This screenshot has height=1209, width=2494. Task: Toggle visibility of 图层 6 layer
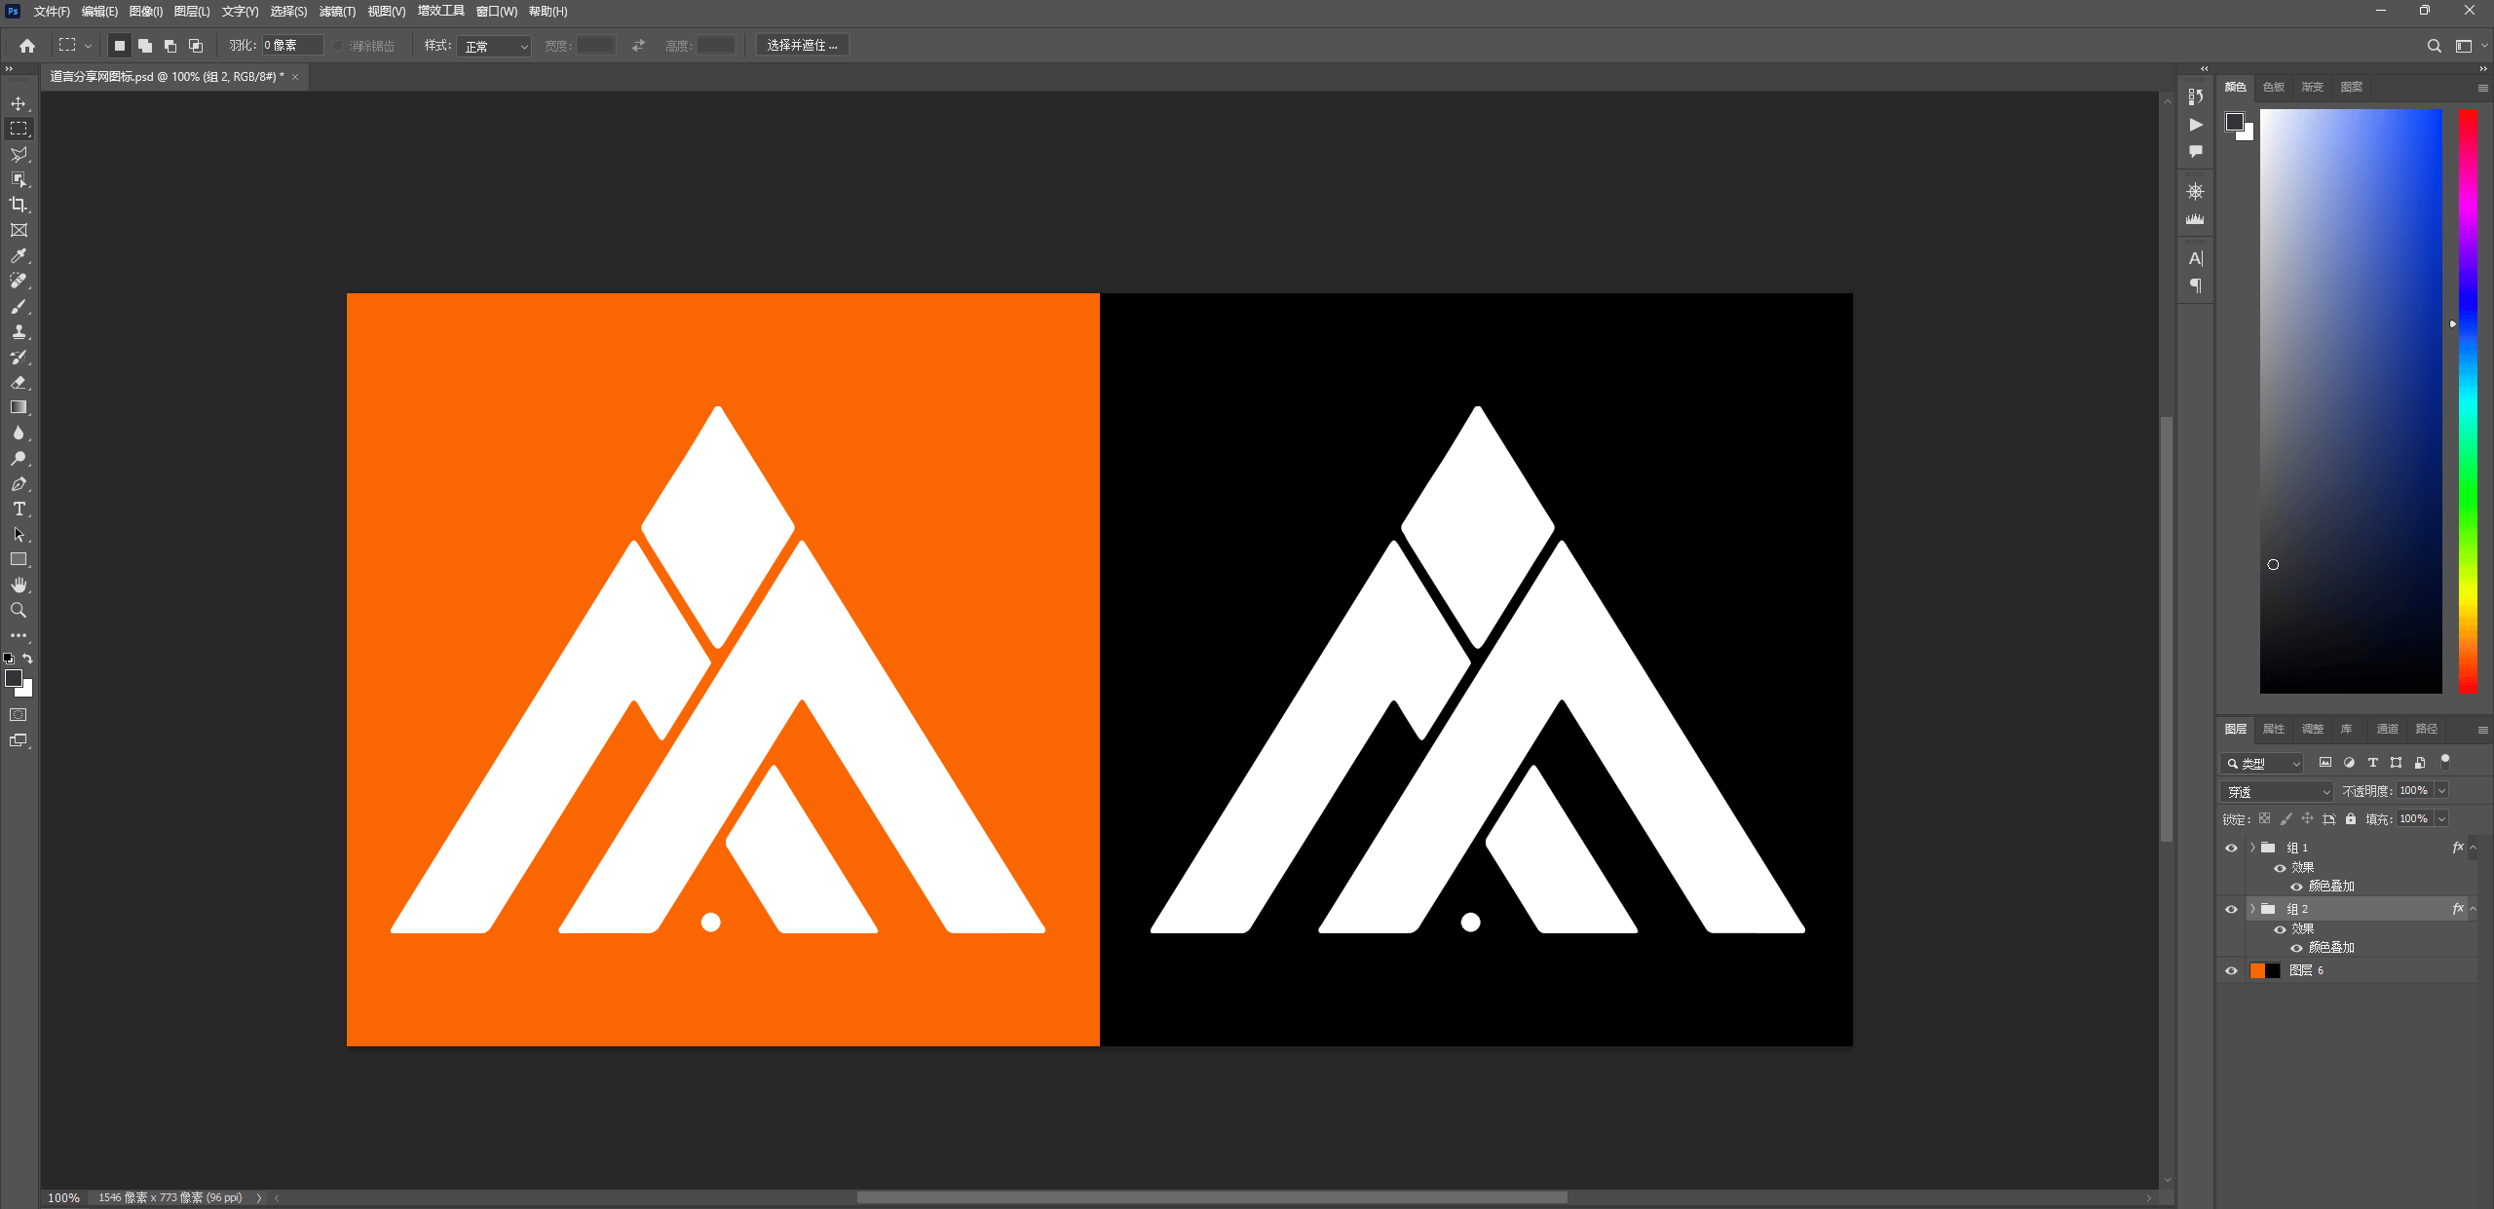tap(2231, 970)
